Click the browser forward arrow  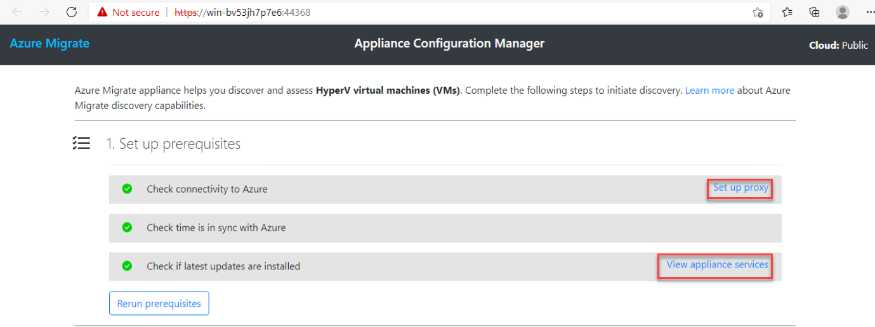(44, 12)
